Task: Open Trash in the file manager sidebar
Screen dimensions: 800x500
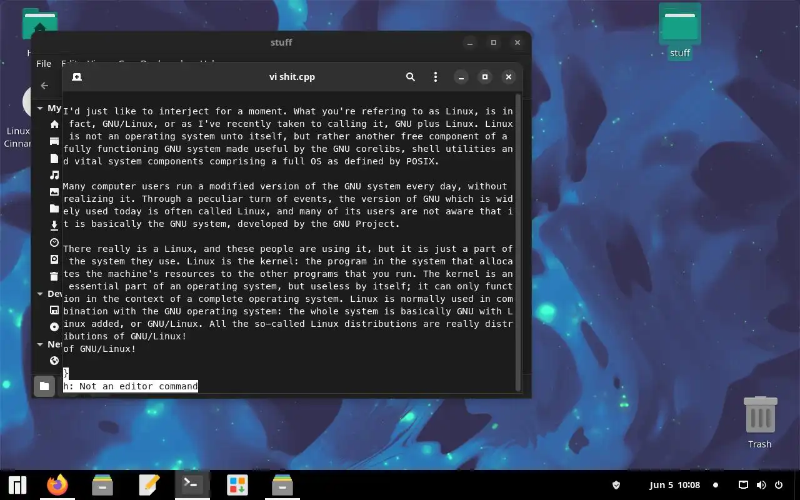Action: (54, 276)
